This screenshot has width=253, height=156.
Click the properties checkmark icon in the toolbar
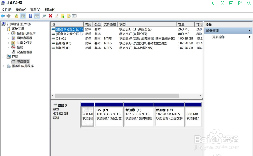pyautogui.click(x=56, y=16)
